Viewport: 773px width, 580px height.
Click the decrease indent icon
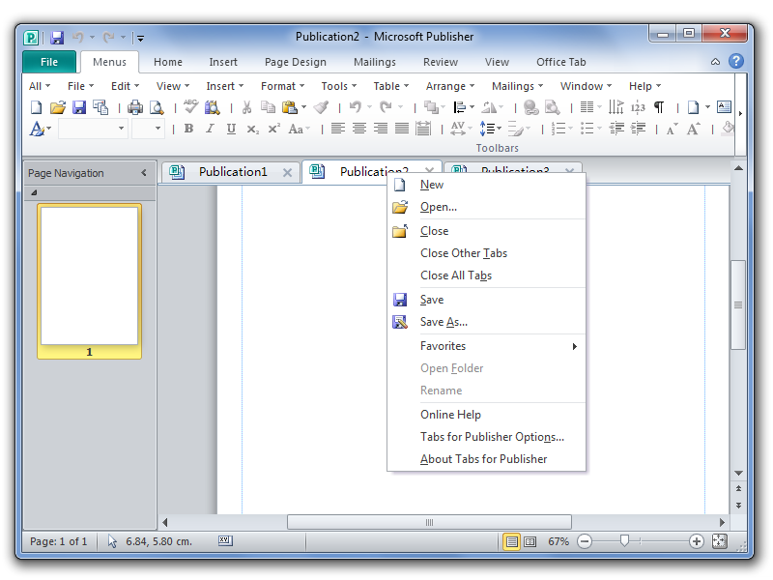(x=616, y=129)
